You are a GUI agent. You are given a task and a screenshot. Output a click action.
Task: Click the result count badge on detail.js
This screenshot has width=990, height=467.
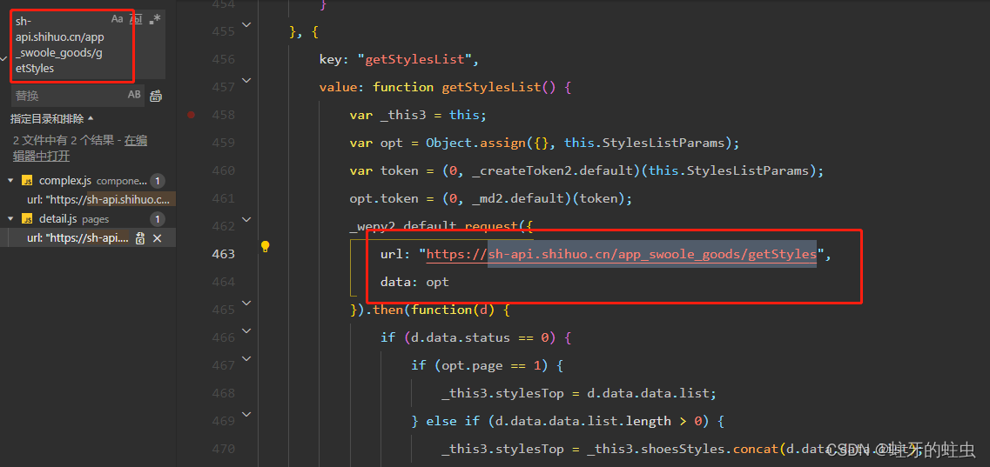[158, 219]
